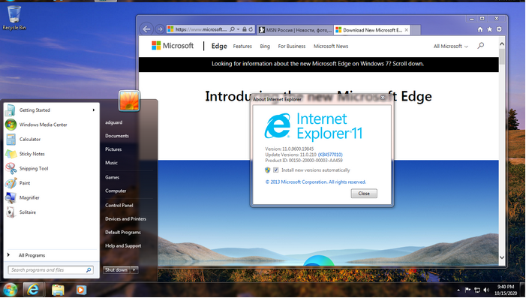The width and height of the screenshot is (526, 298).
Task: Open the Features menu item
Action: (x=242, y=47)
